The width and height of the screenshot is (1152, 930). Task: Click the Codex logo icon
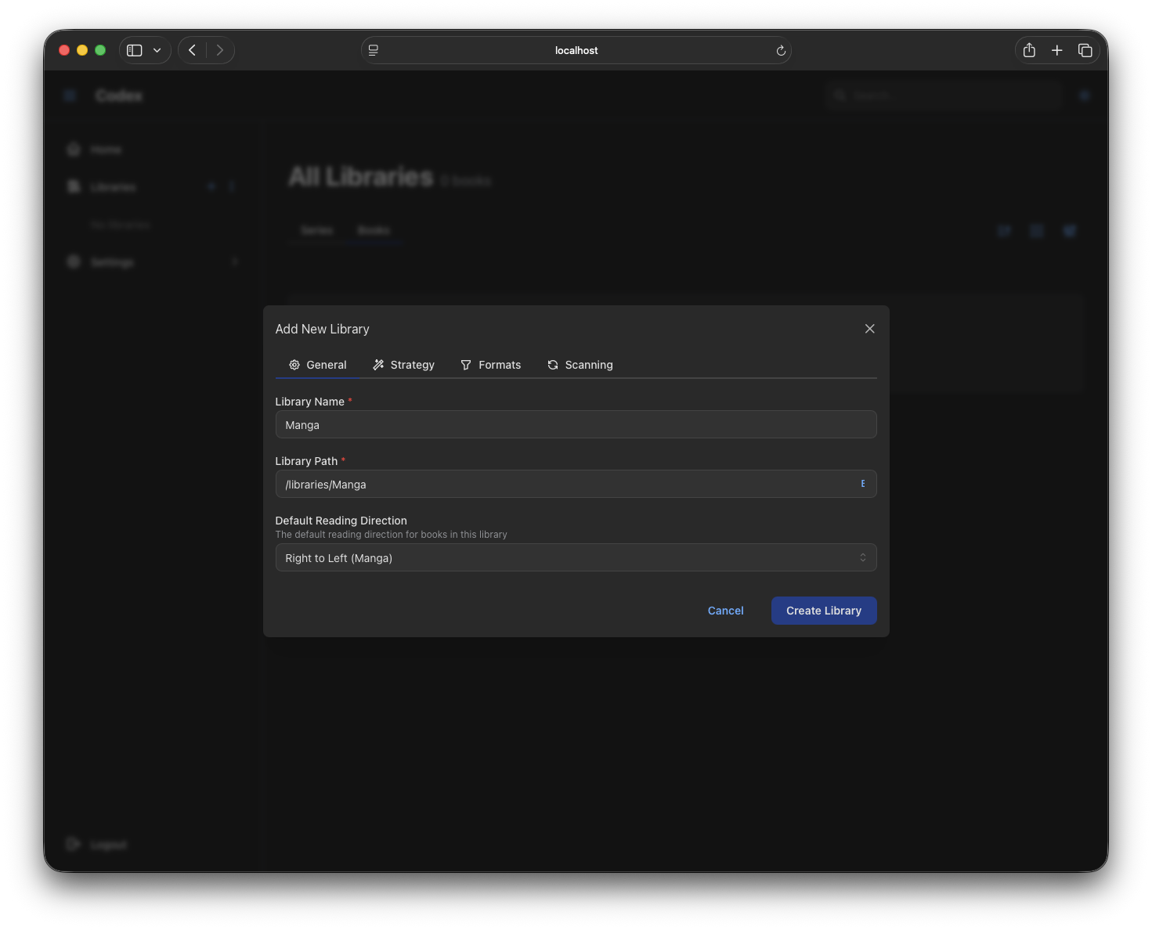[x=70, y=95]
